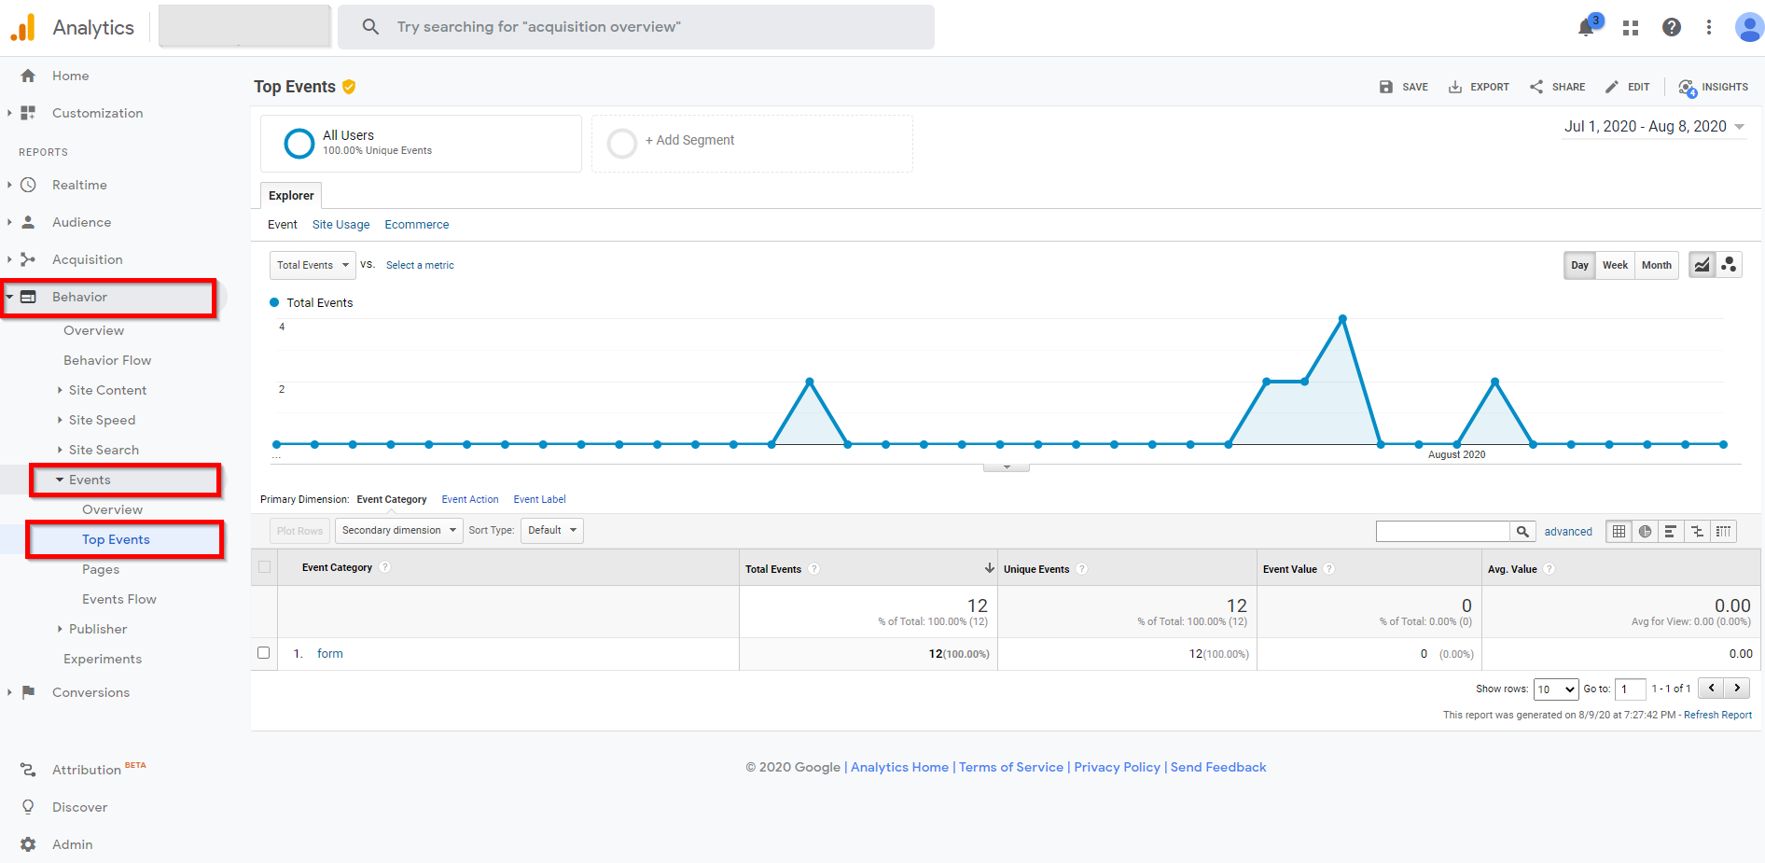Expand the Total Events metric dropdown

pos(313,265)
